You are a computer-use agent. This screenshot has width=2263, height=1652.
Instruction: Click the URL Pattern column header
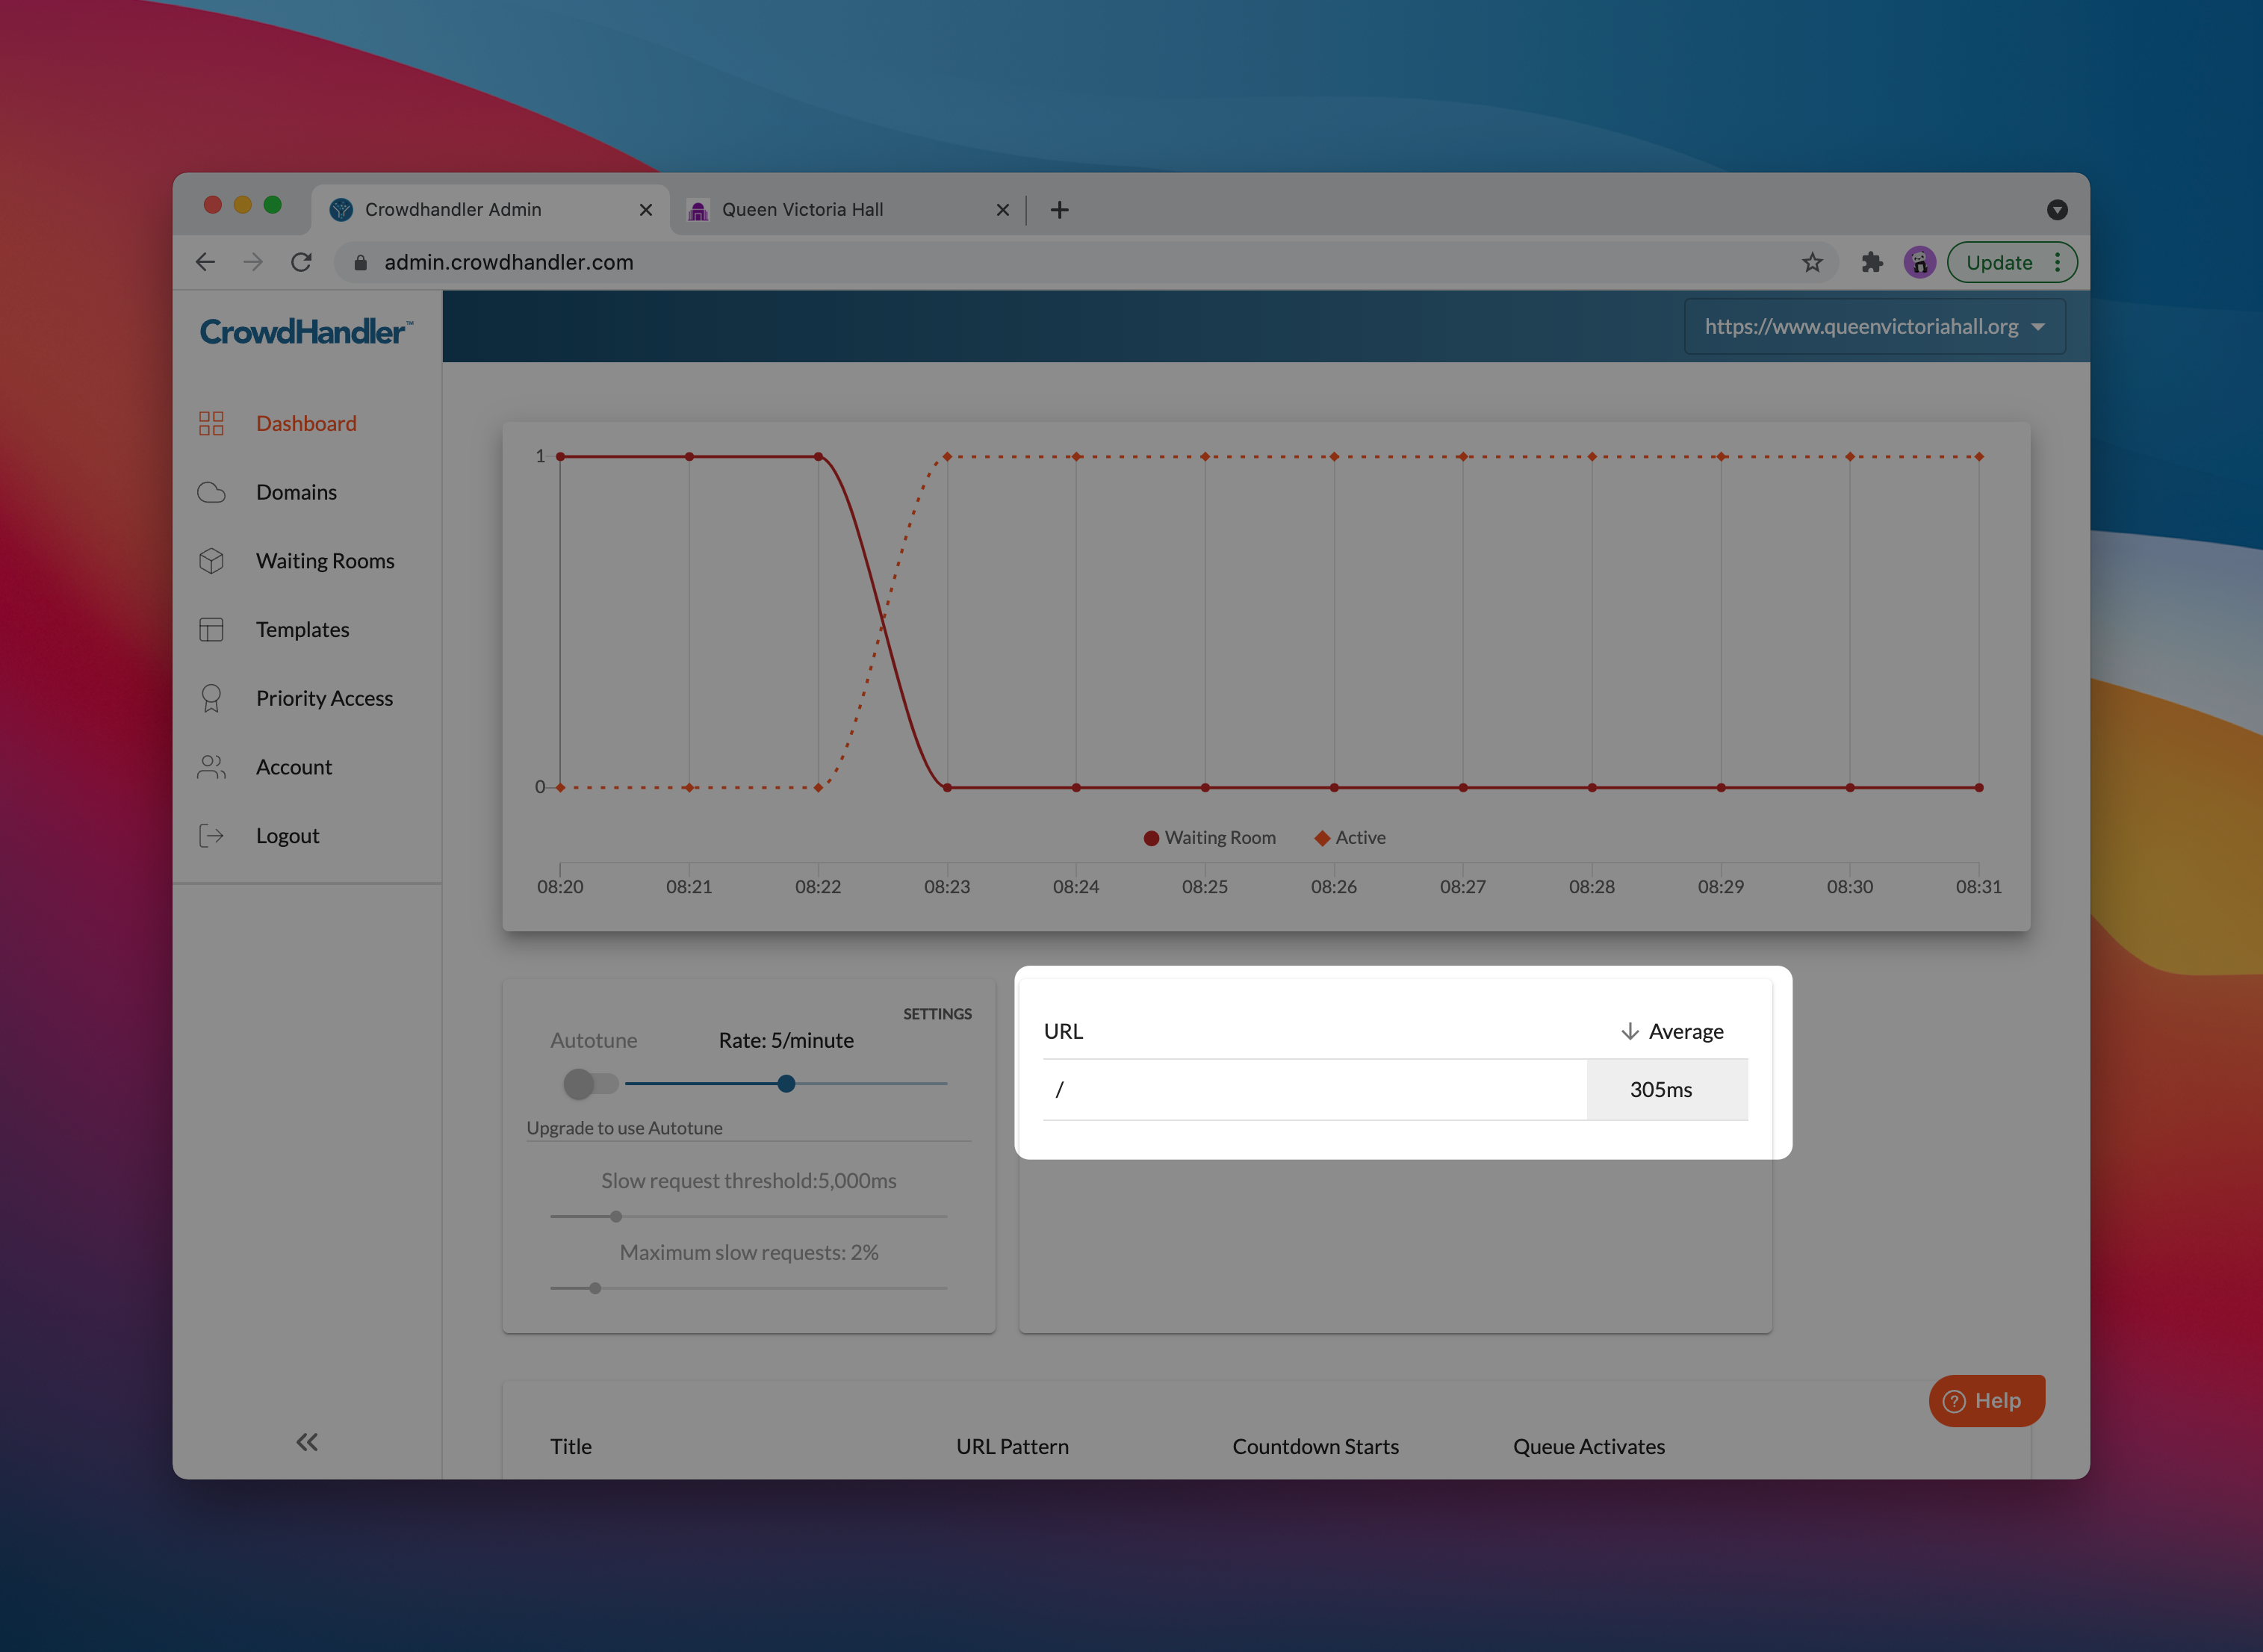pyautogui.click(x=1012, y=1446)
